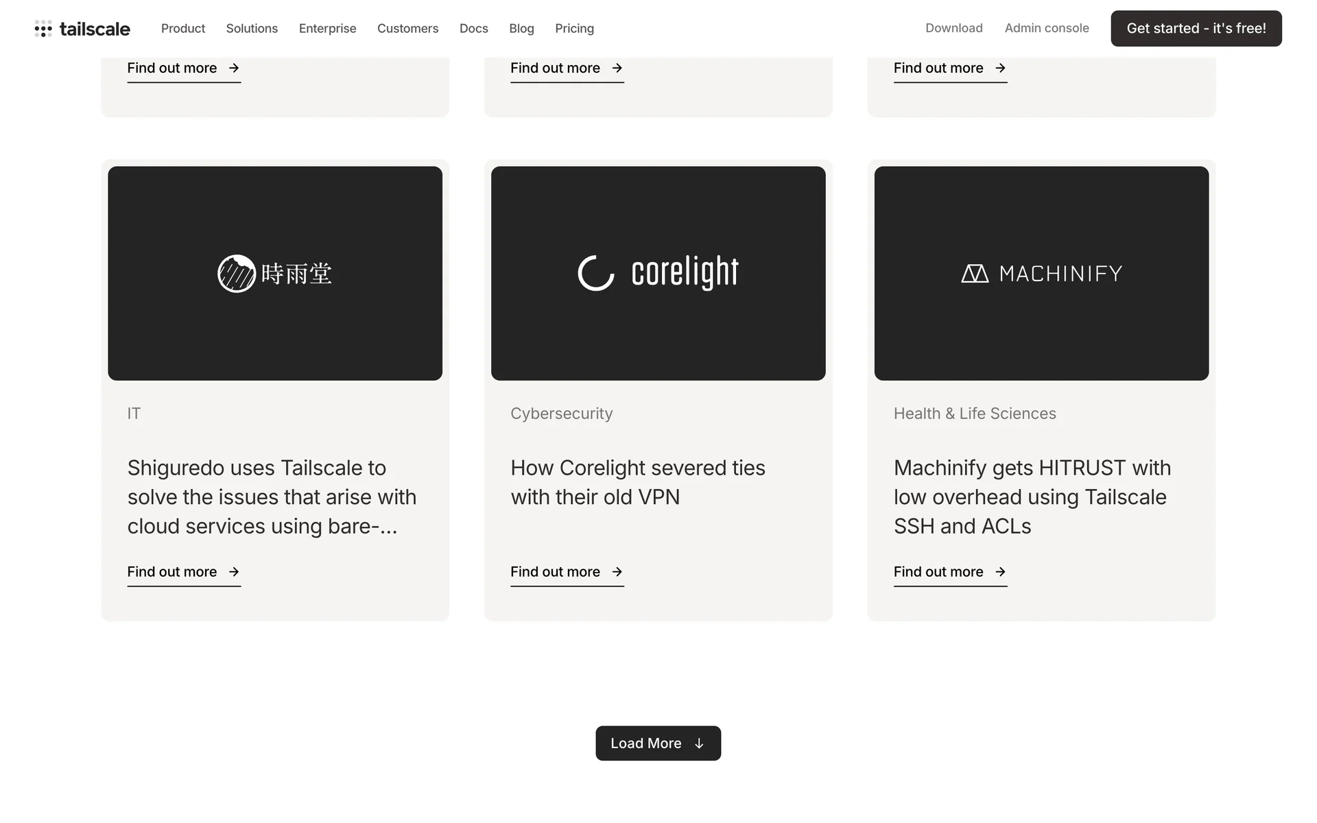1317x823 pixels.
Task: Click the Corelight spinner logo mark
Action: point(595,273)
